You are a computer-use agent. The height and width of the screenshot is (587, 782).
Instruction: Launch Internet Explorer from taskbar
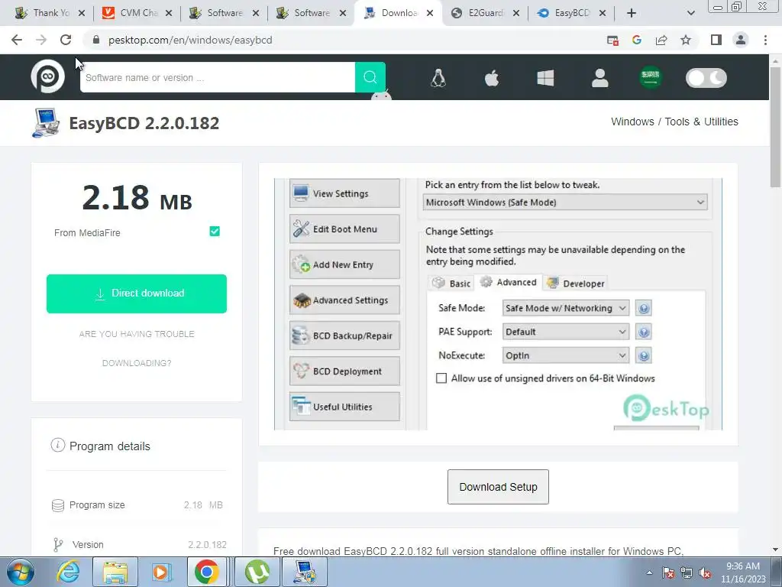point(68,572)
